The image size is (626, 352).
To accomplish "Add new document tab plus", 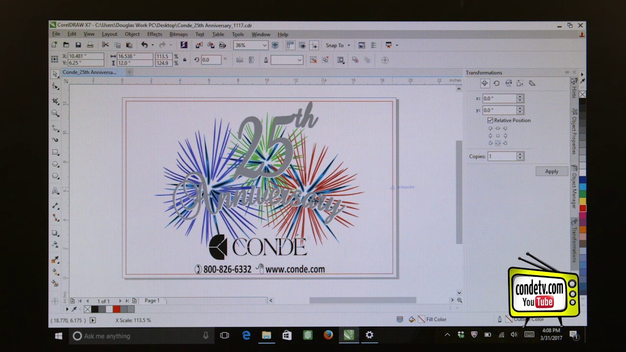I will [130, 72].
